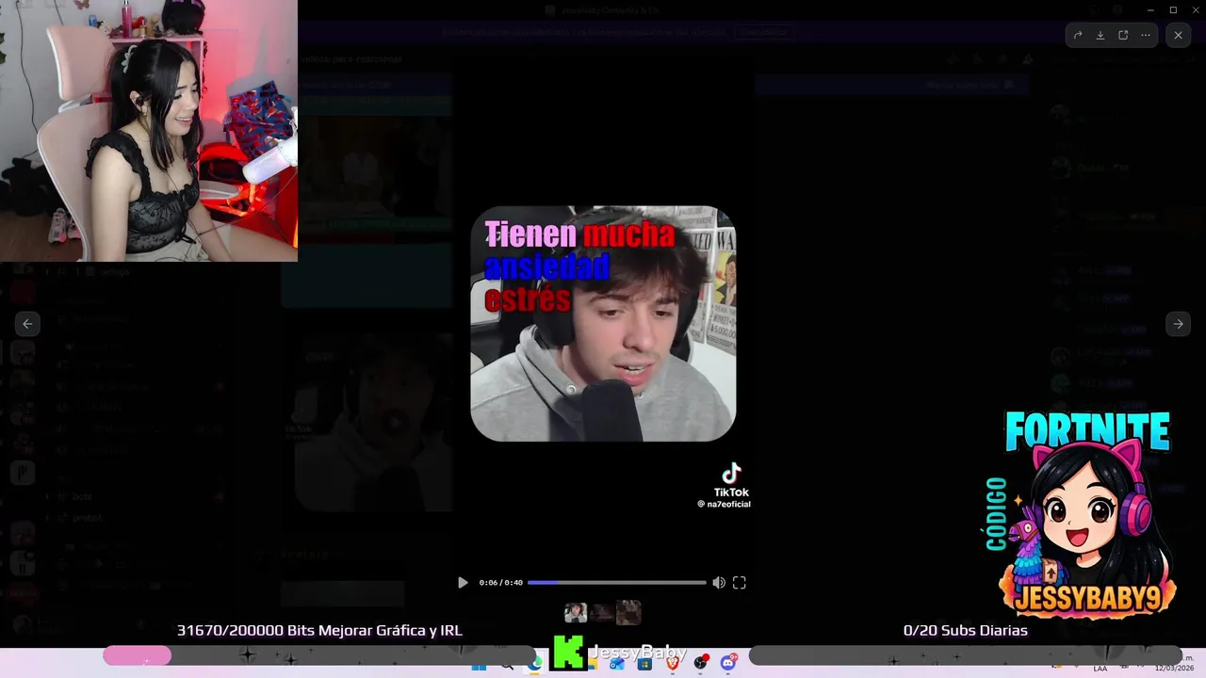The height and width of the screenshot is (678, 1206).
Task: Open OBS Studio from the taskbar
Action: pyautogui.click(x=700, y=664)
